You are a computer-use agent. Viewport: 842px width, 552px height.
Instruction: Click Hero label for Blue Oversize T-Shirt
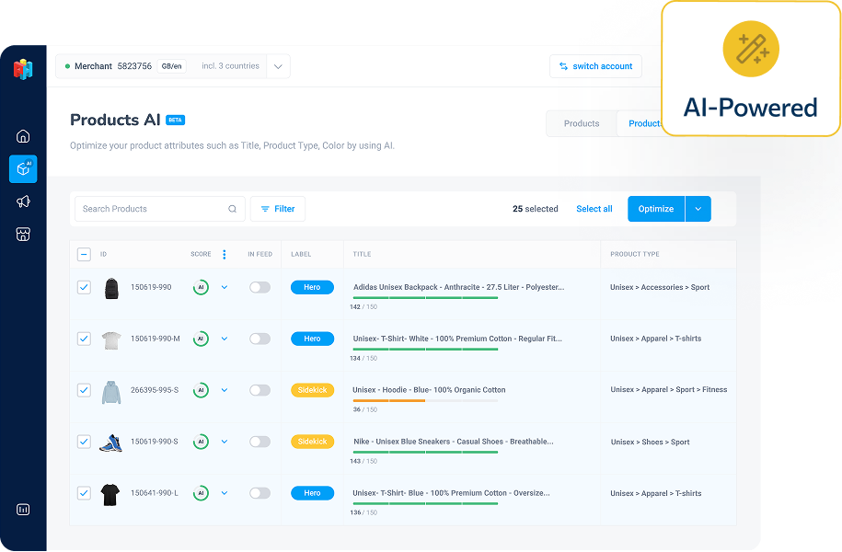point(312,493)
